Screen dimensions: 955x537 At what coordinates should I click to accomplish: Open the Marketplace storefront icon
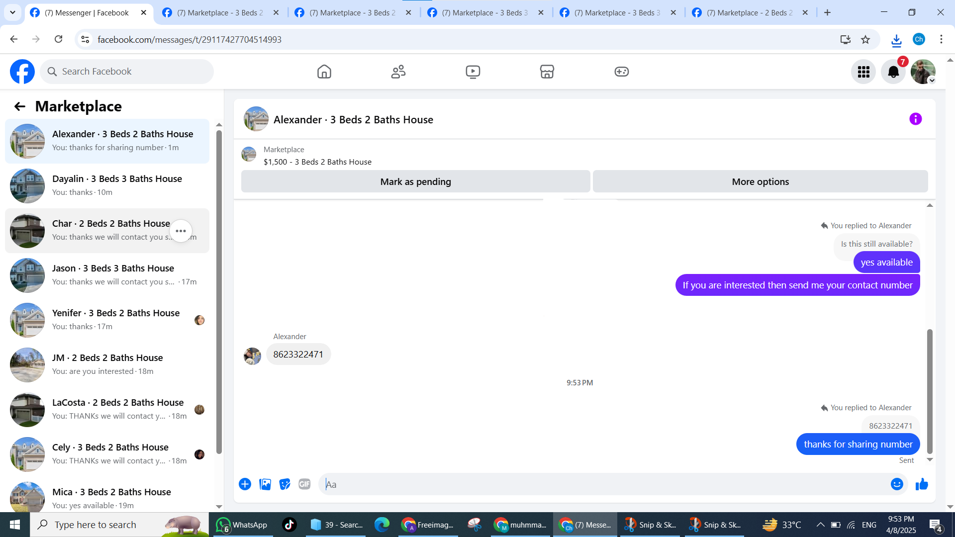(x=547, y=72)
